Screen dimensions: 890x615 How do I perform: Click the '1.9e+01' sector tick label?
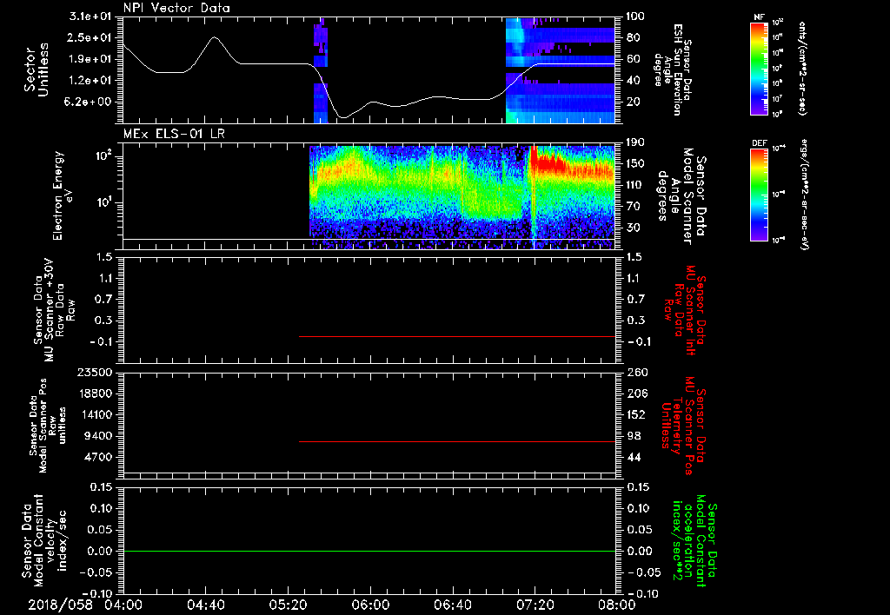coord(90,59)
